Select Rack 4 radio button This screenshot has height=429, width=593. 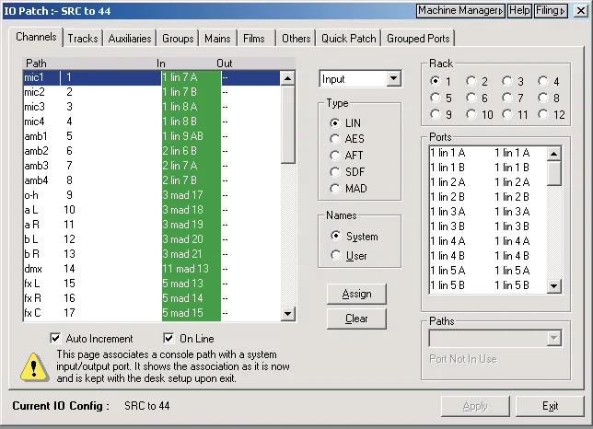coord(543,81)
